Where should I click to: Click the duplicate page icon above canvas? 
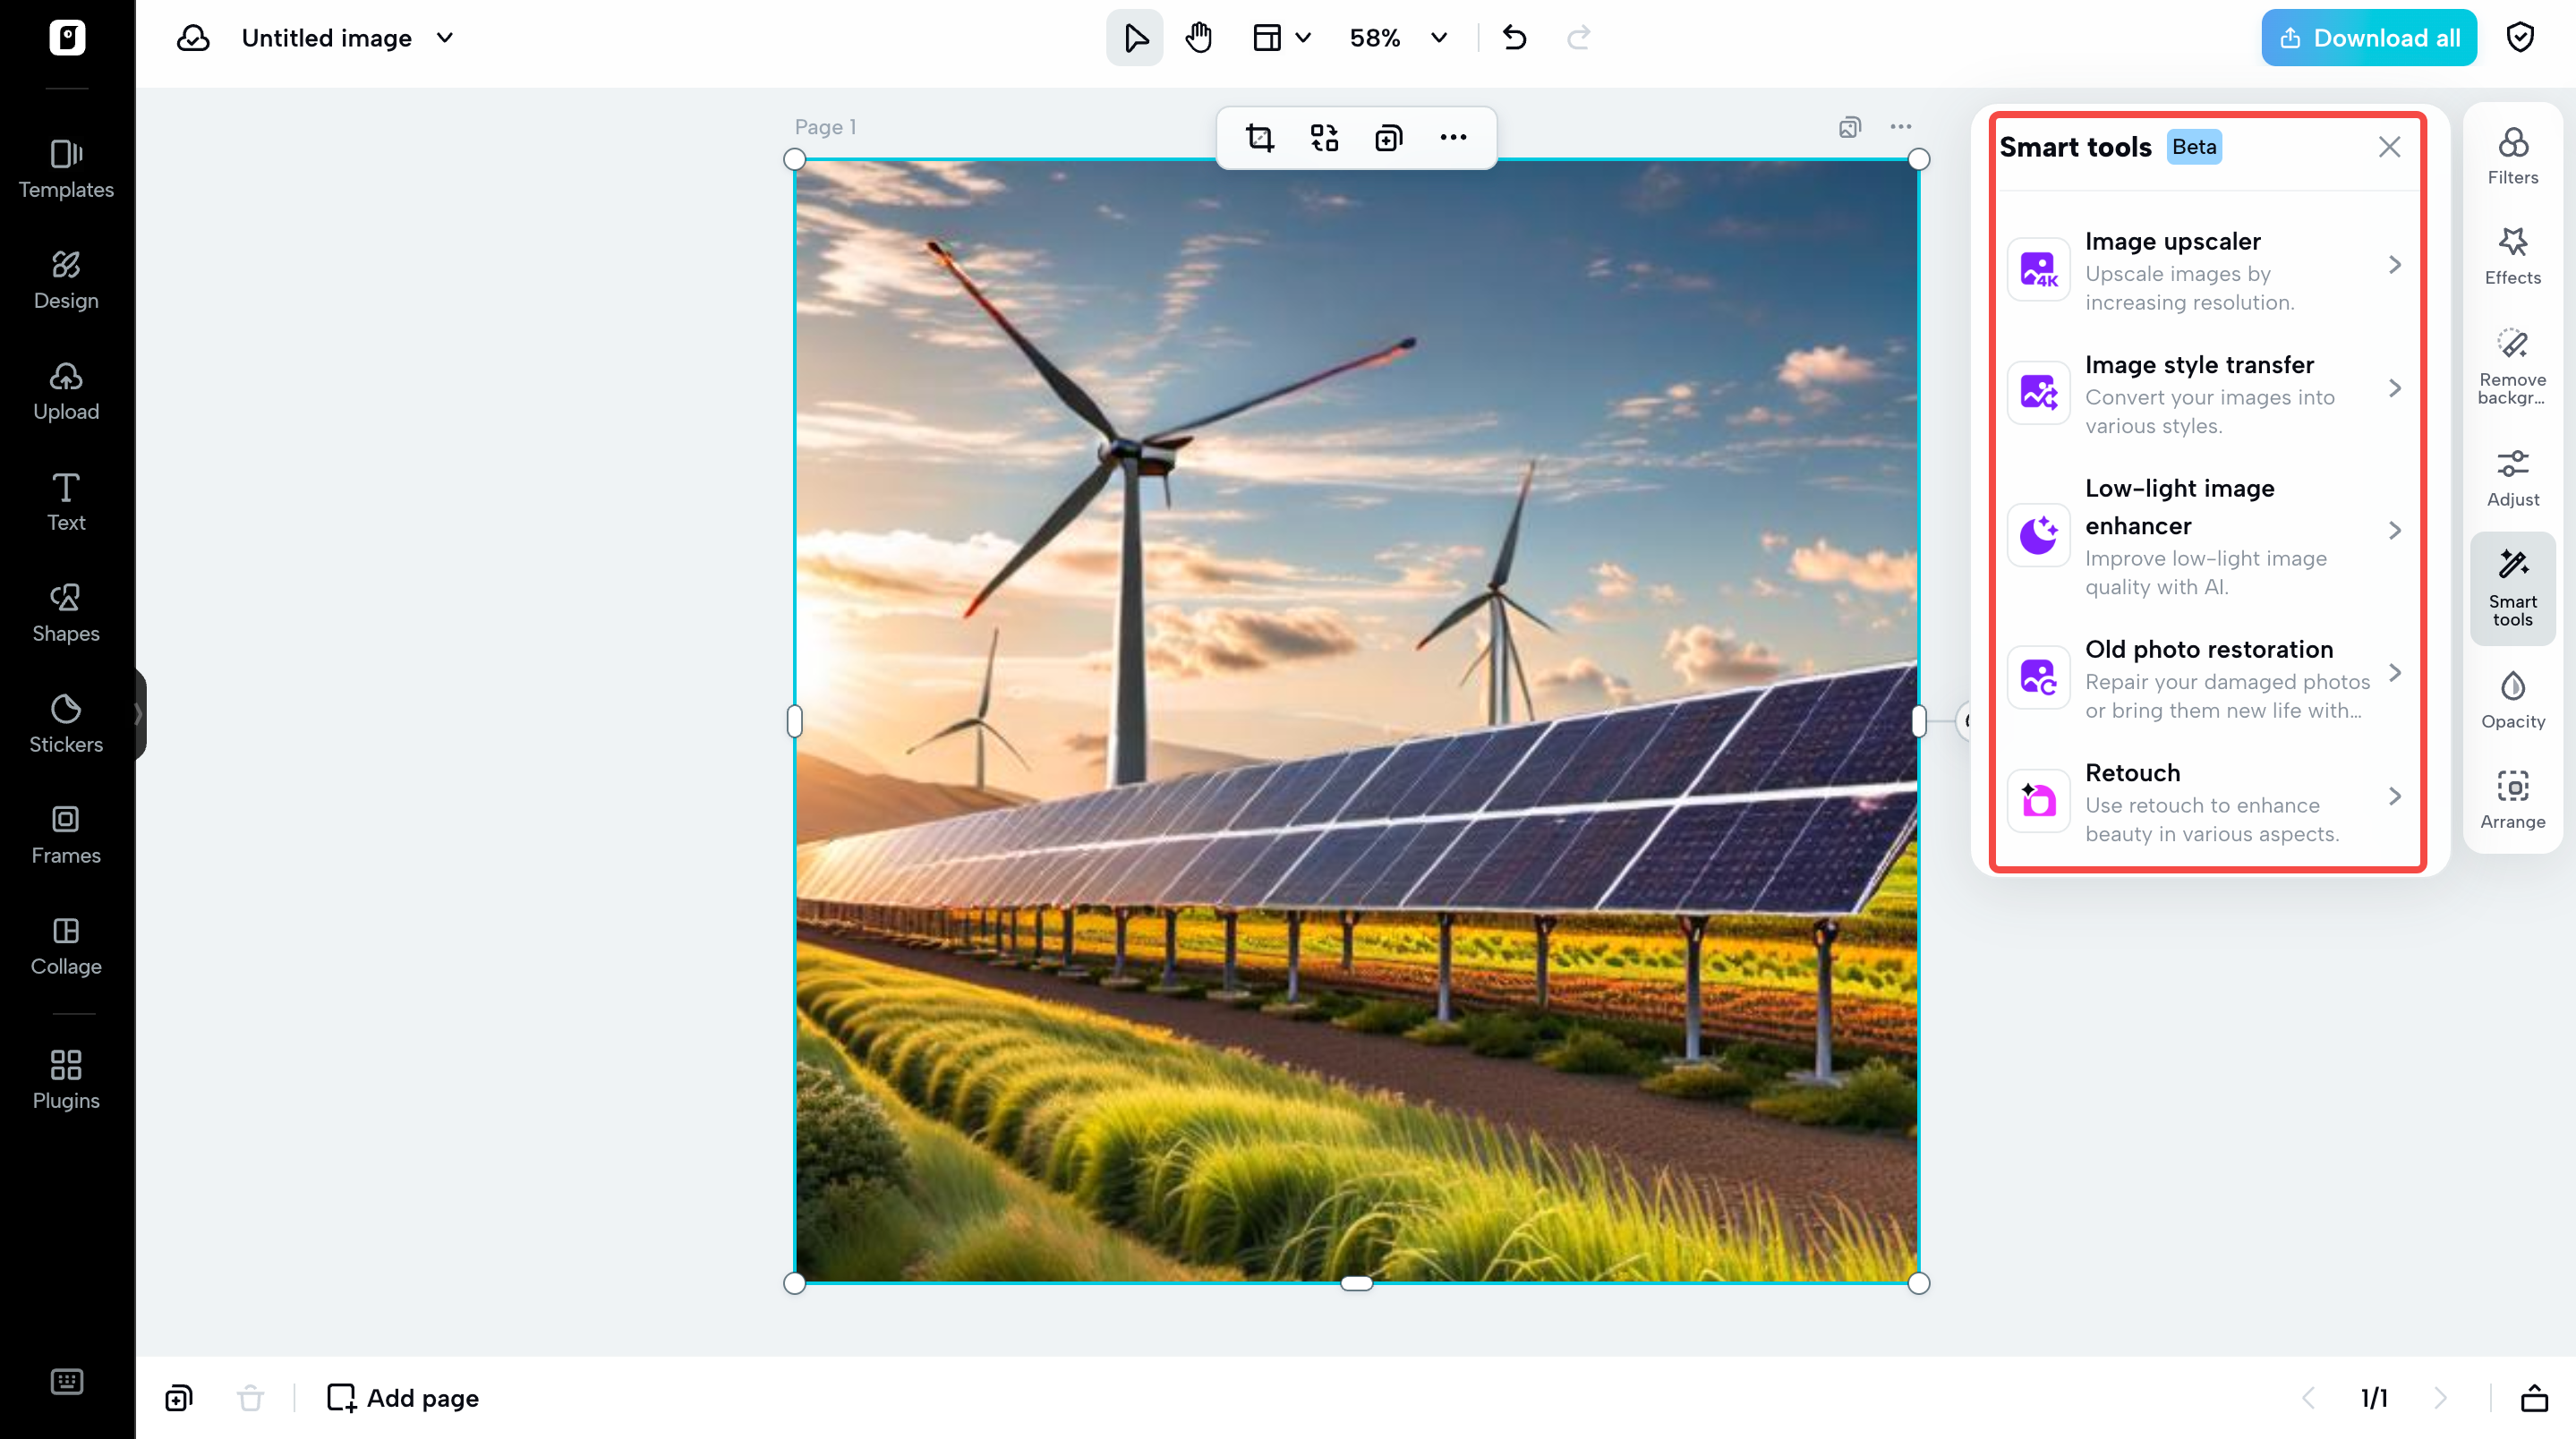click(x=1850, y=127)
